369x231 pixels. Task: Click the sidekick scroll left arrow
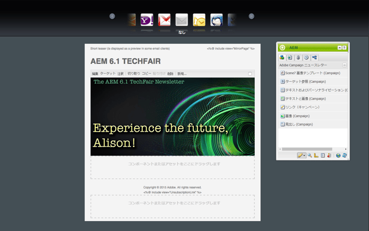(280, 149)
